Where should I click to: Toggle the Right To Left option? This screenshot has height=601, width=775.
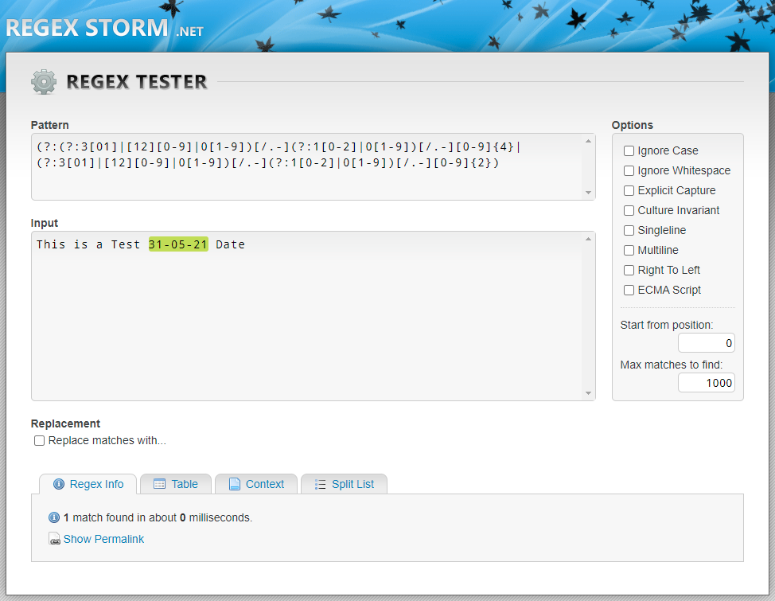click(629, 270)
